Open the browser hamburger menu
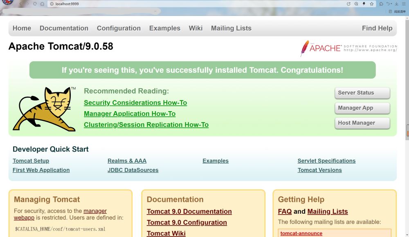Screen dimensions: 409x237 (404, 4)
